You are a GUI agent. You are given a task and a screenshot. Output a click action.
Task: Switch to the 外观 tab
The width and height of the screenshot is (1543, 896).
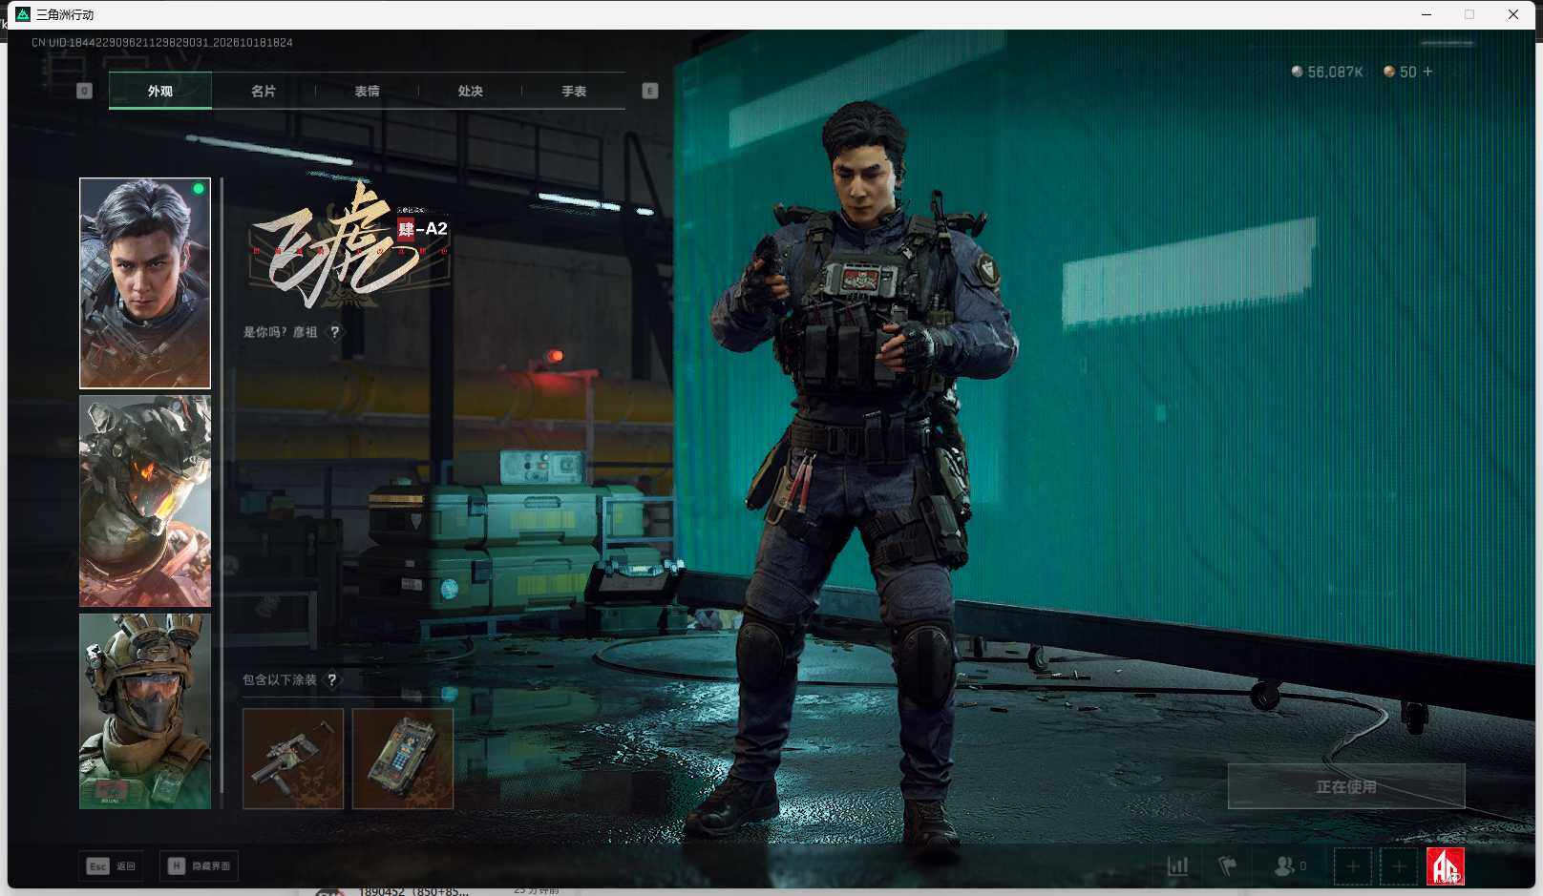tap(160, 92)
